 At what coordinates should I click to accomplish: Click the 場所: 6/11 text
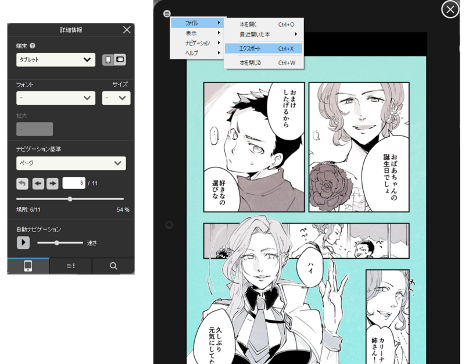point(28,210)
